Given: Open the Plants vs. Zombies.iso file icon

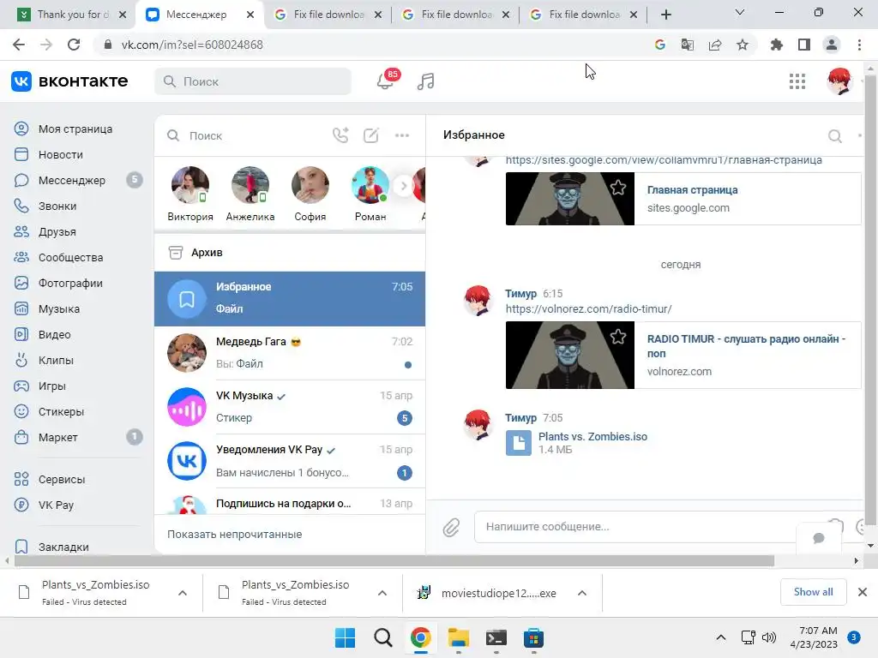Looking at the screenshot, I should (x=519, y=443).
